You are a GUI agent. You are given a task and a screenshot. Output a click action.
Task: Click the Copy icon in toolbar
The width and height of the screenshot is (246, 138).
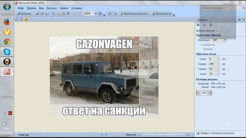click(x=58, y=14)
